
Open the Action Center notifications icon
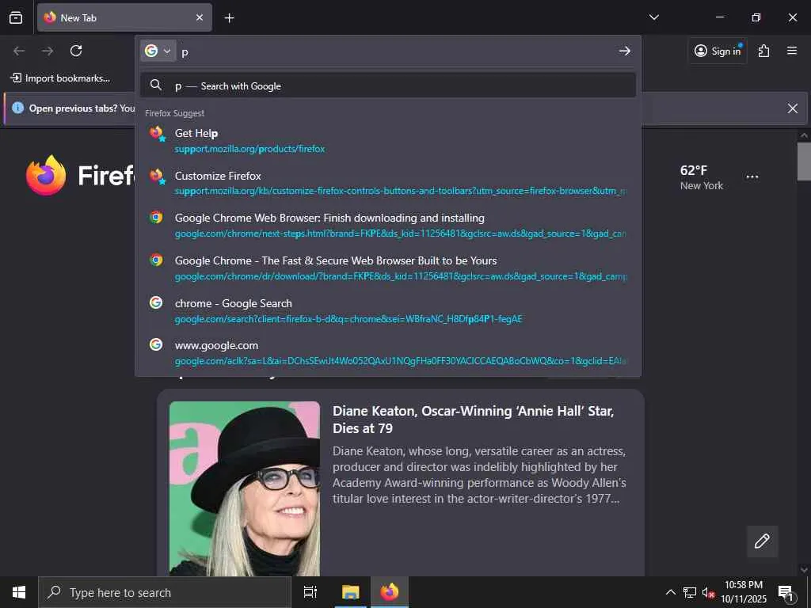[785, 592]
